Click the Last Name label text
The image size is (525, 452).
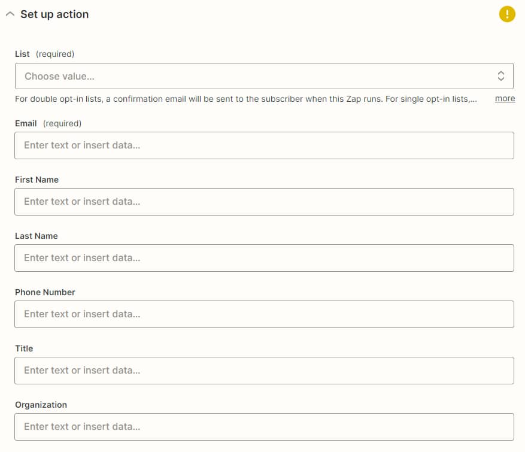pos(36,236)
